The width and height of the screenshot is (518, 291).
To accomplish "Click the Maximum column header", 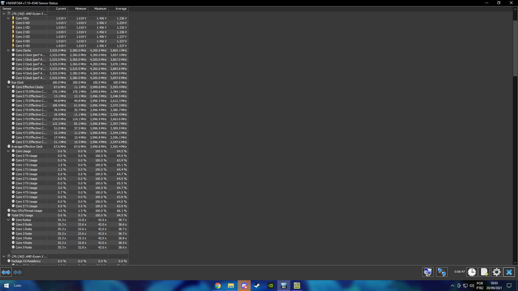I will tap(98, 9).
